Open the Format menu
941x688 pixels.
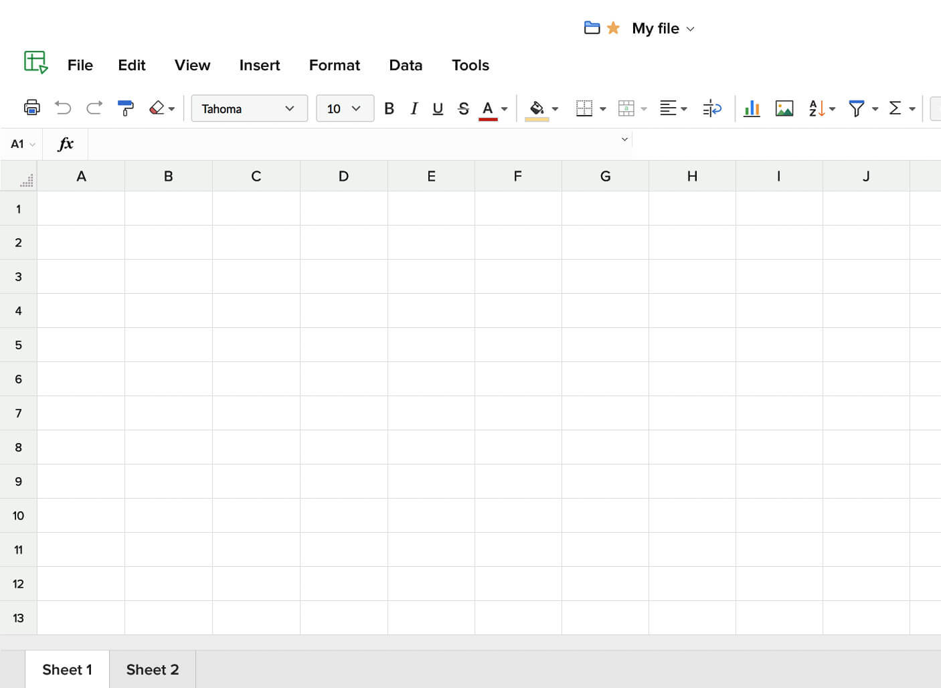tap(335, 65)
